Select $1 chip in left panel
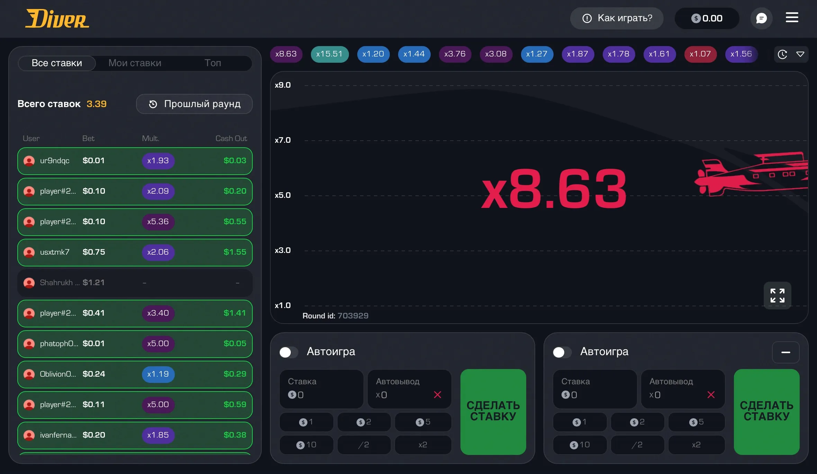 [306, 422]
